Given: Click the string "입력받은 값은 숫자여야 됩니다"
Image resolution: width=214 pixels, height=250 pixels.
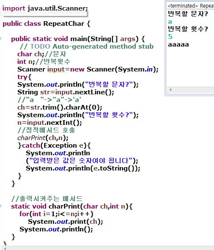Looking at the screenshot, I should click(x=81, y=161).
